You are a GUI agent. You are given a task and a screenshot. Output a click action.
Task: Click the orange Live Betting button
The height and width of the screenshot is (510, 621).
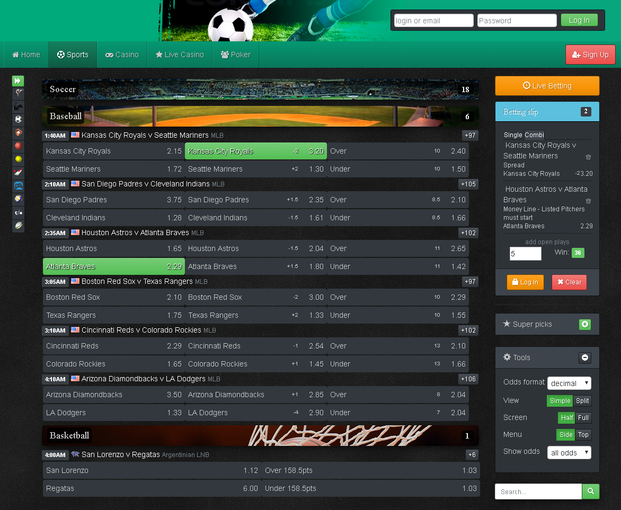click(x=547, y=86)
